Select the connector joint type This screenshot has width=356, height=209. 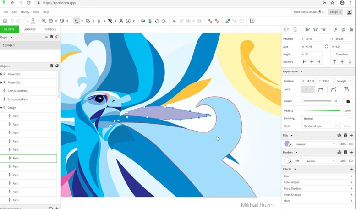346,89
